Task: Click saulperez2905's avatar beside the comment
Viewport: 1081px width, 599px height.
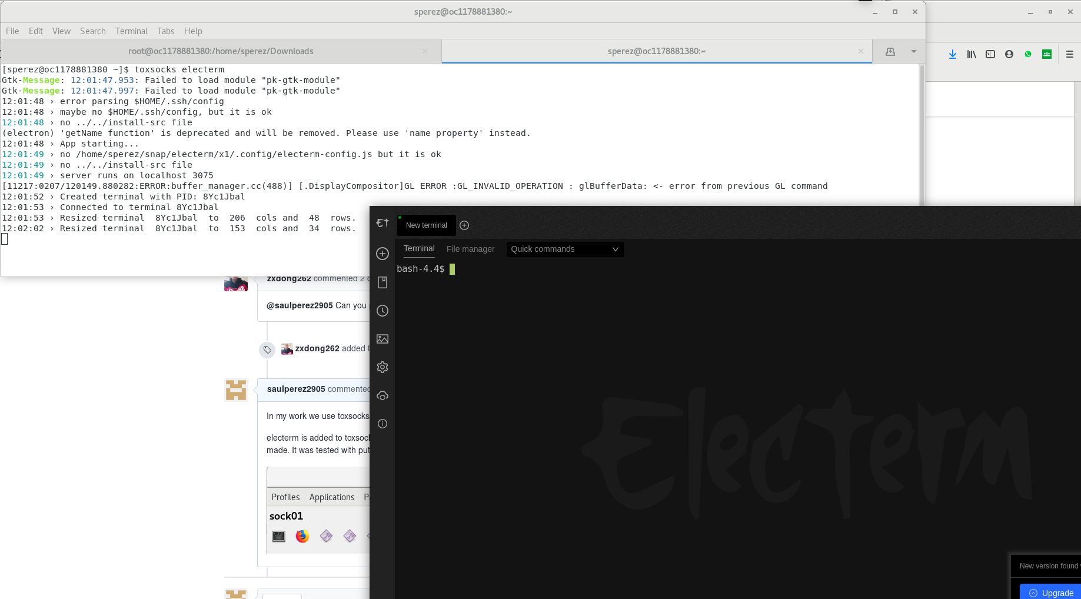Action: pyautogui.click(x=236, y=390)
